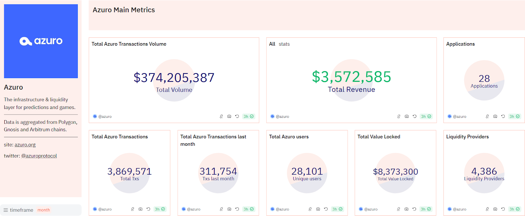Click the $374,205,387 Total Volume value

coord(174,78)
